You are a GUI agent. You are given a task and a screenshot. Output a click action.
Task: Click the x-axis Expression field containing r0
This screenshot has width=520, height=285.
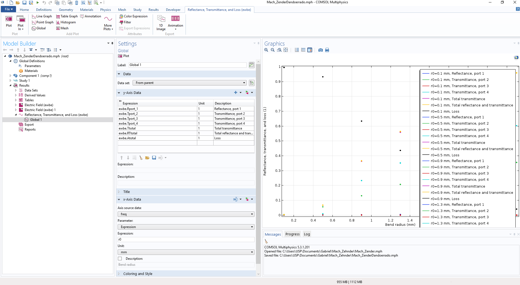[x=186, y=239]
